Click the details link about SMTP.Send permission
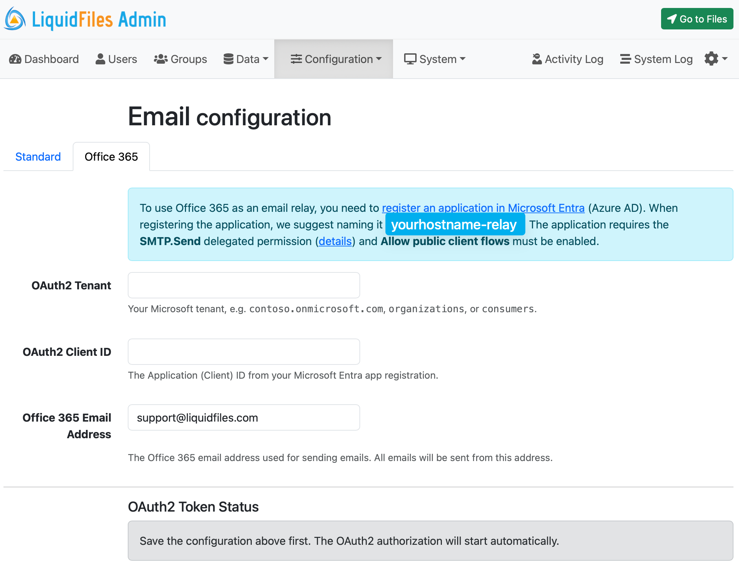 (335, 241)
